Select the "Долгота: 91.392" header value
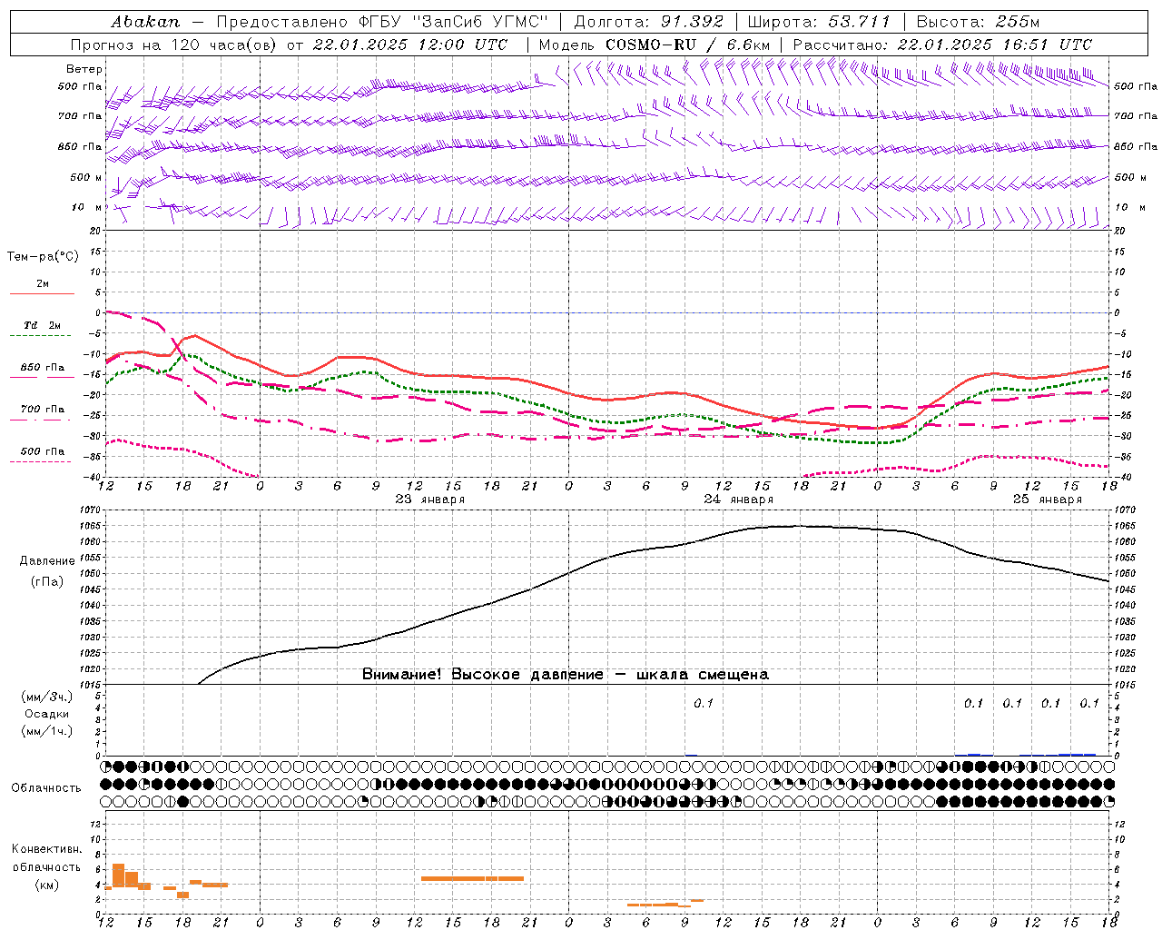 (x=649, y=22)
